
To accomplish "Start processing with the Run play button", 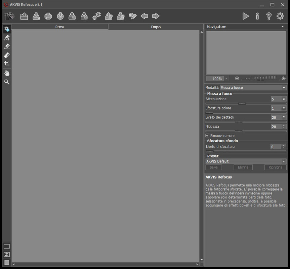I will [246, 16].
